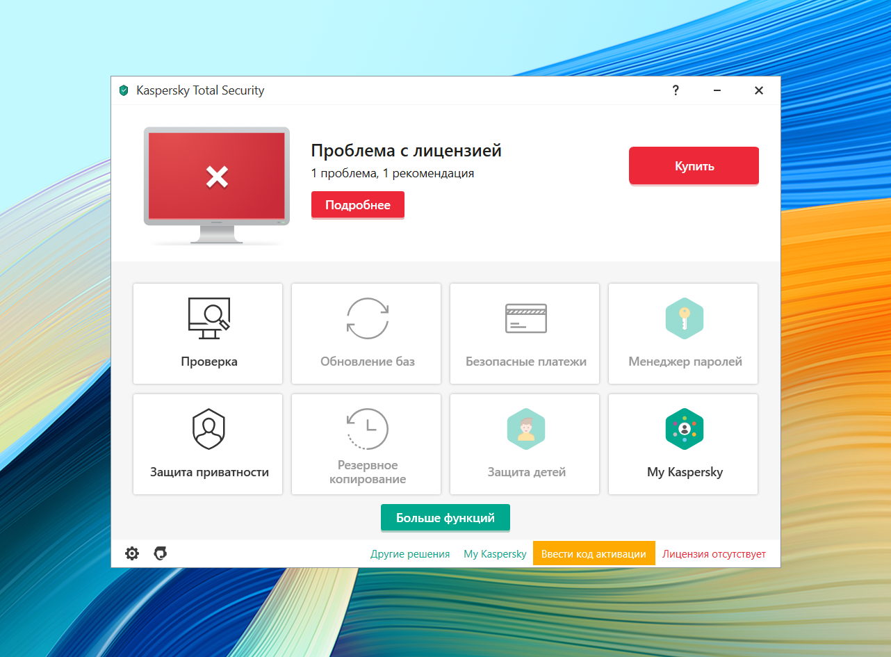This screenshot has height=657, width=891.
Task: Click the Kaspersky shield logo in title bar
Action: click(124, 90)
